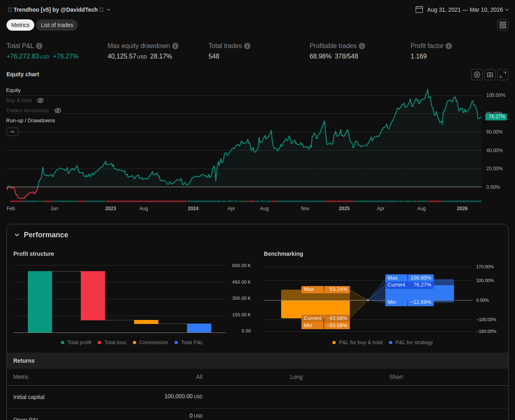Take a snapshot with the camera icon
515x420 pixels.
coord(490,75)
